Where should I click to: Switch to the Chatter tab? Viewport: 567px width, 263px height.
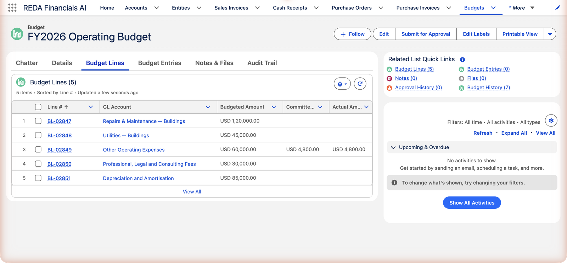point(27,63)
